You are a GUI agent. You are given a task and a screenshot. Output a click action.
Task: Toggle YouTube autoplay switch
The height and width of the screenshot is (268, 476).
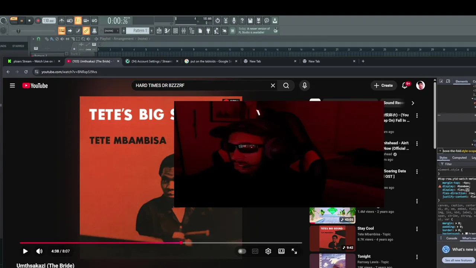(x=242, y=251)
